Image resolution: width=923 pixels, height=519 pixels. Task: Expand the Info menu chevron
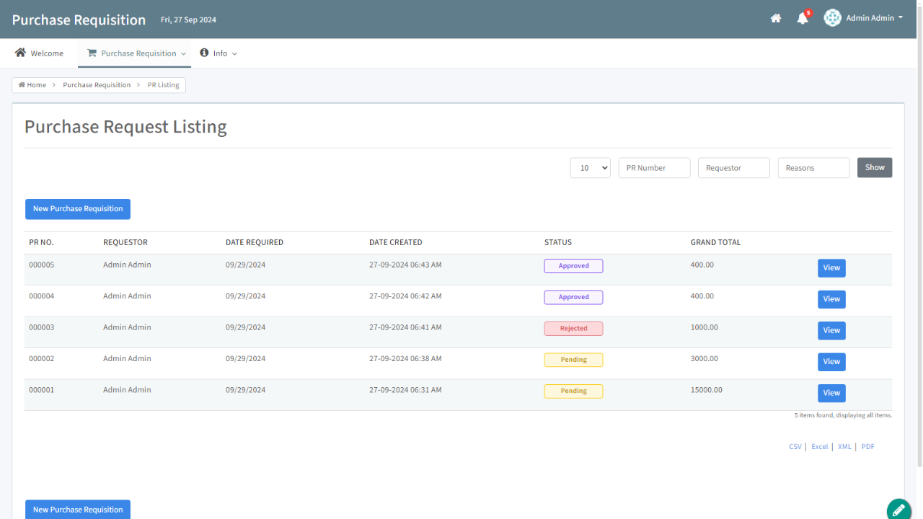pos(234,54)
